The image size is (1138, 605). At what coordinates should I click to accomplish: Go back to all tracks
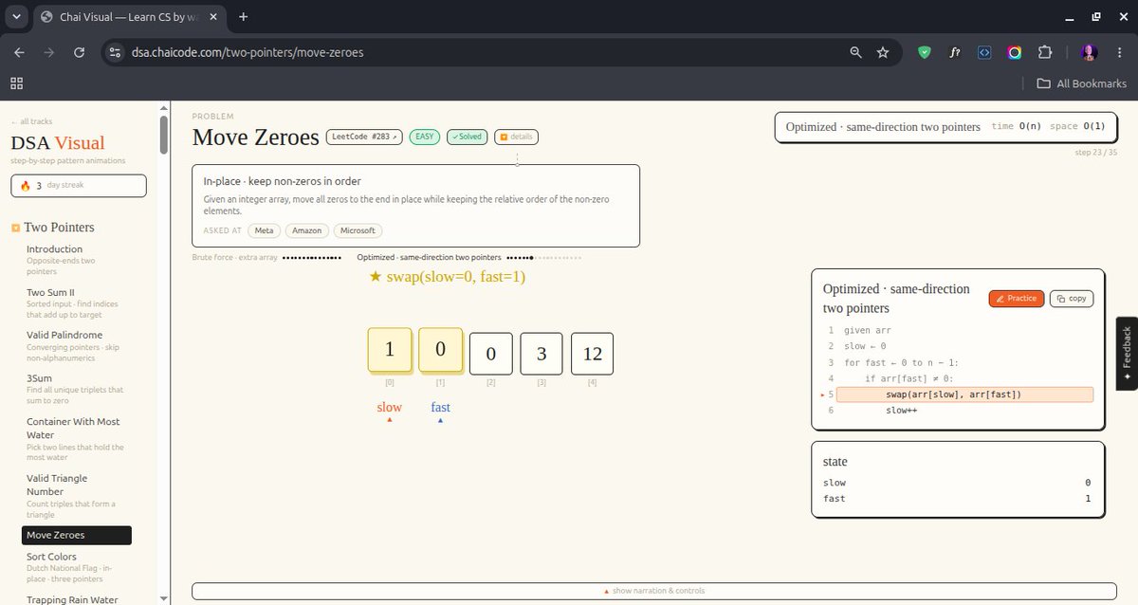(x=31, y=121)
